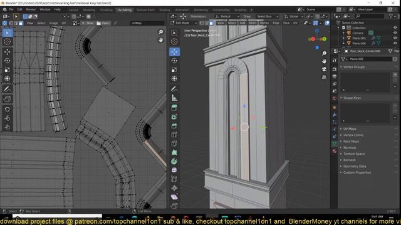This screenshot has width=401, height=225.
Task: Open the Edit Mode dropdown
Action: (x=184, y=23)
